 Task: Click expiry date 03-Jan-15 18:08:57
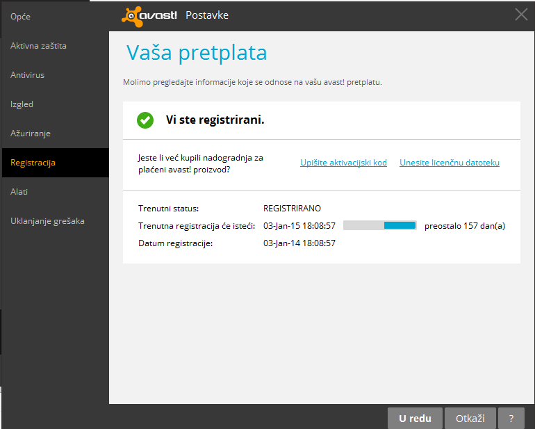tap(299, 226)
